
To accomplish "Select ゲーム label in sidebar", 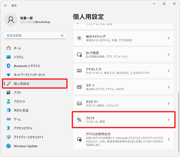I will pyautogui.click(x=17, y=119).
